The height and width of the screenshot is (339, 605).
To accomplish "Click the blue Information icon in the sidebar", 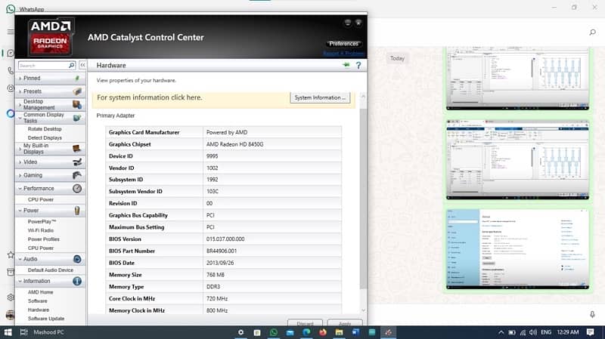I will (x=77, y=281).
